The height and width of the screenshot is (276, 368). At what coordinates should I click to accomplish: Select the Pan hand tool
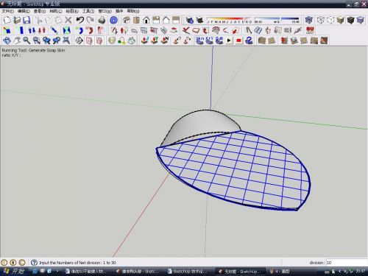[17, 40]
